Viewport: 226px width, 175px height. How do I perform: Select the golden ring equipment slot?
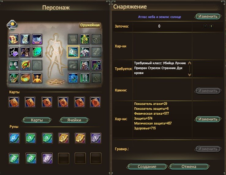coord(25,78)
